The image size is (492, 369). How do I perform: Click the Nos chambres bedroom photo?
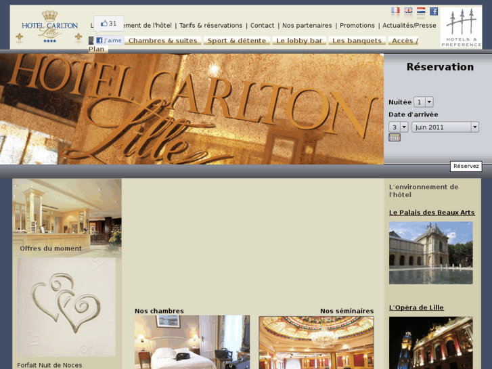coord(192,342)
